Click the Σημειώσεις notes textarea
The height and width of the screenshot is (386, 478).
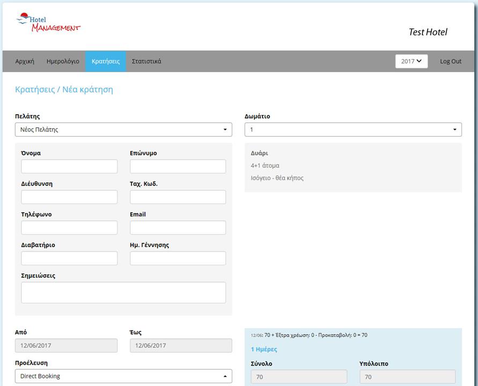(123, 293)
